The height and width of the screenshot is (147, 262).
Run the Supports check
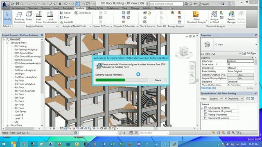66,22
